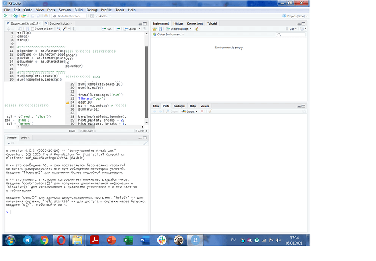The image size is (376, 261).
Task: Click the Zoom button in Plots pane
Action: point(172,111)
